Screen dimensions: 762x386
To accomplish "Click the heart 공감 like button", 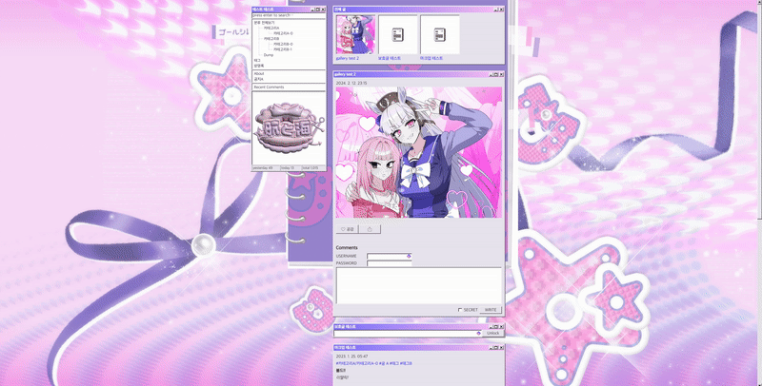I will click(x=348, y=229).
